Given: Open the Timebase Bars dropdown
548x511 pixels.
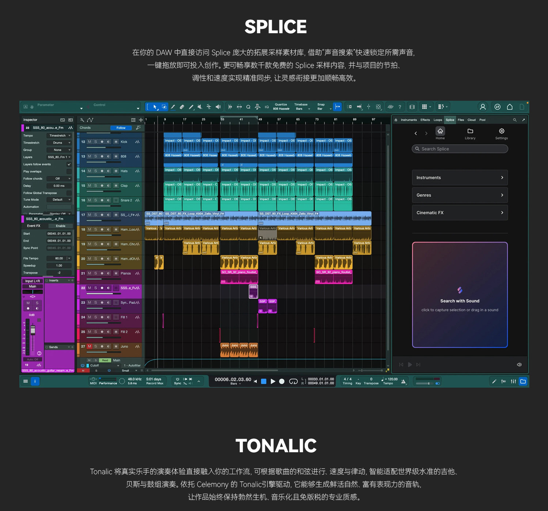Looking at the screenshot, I should [x=302, y=109].
